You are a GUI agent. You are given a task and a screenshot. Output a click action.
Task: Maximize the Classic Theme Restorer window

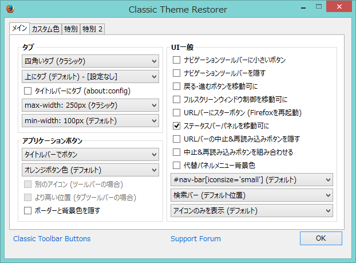click(x=319, y=7)
